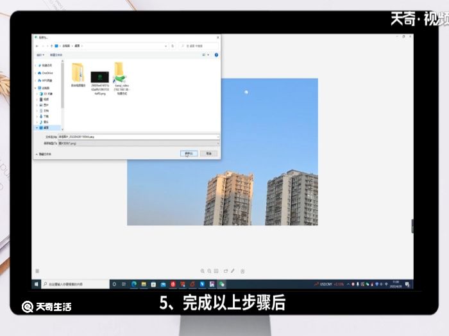Click the search box in Save dialog

pos(198,46)
